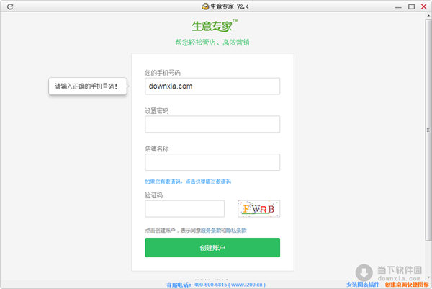Maximize the 生意专家 window

coord(411,6)
